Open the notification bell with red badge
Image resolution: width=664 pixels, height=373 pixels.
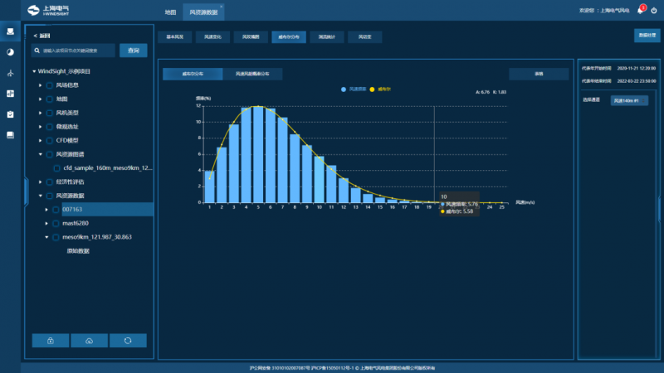click(x=640, y=11)
